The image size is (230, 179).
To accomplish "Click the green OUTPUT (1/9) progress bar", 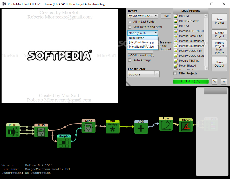I will 191,81.
